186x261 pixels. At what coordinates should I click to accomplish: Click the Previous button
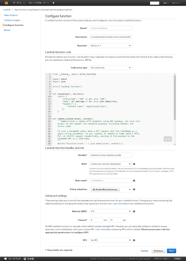pos(159,251)
